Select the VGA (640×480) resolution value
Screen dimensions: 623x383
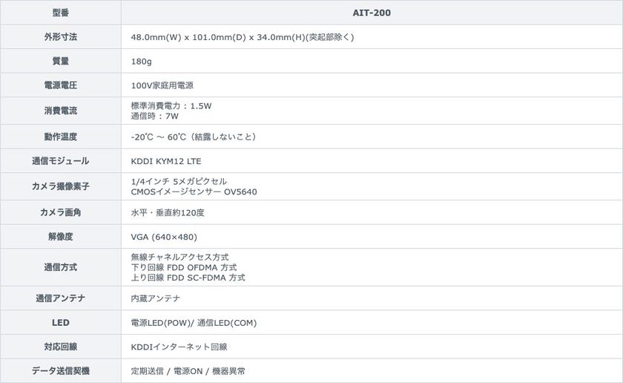(x=164, y=237)
